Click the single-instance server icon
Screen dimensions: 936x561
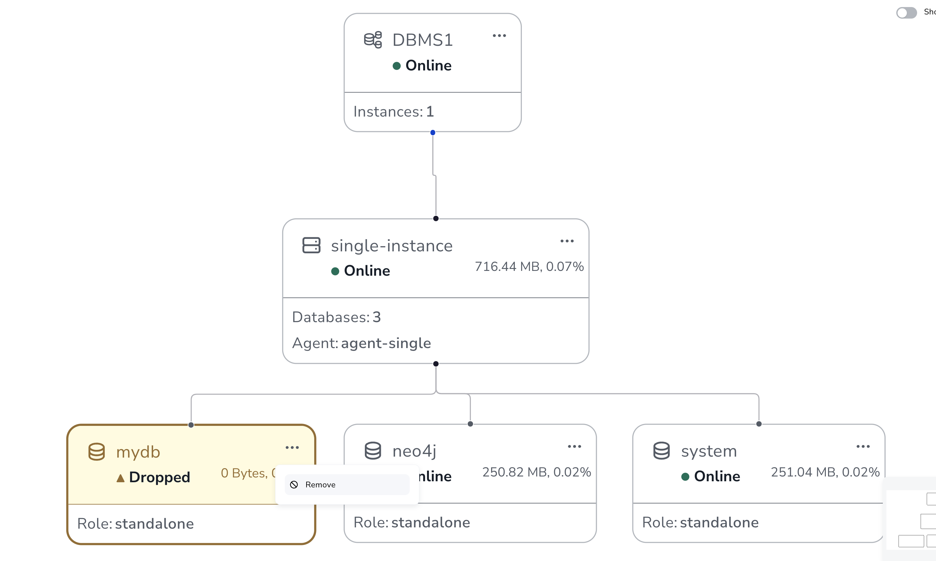311,245
